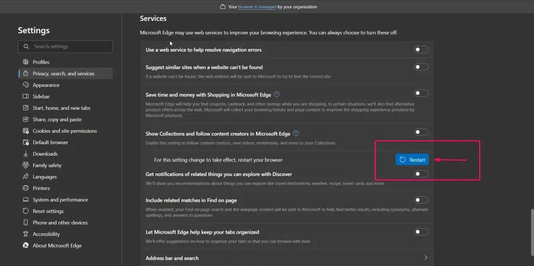Open the 'browser is managed' link
This screenshot has width=534, height=266.
(257, 7)
